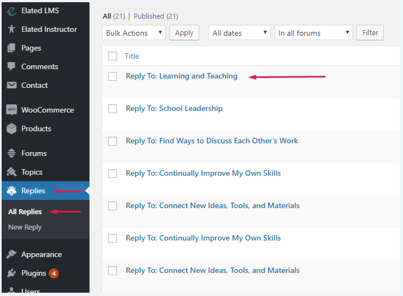Click the Products box icon
The height and width of the screenshot is (296, 403).
(12, 129)
